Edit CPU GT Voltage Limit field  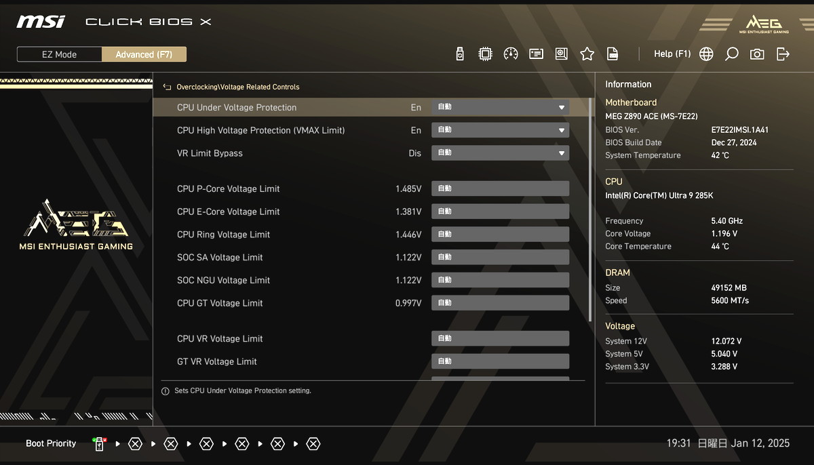[x=500, y=303]
